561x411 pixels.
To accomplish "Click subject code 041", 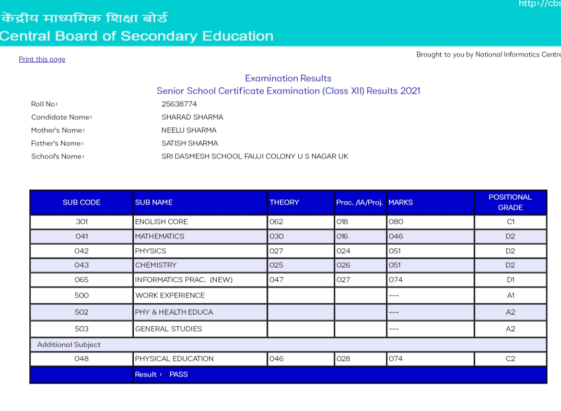I will [x=81, y=236].
